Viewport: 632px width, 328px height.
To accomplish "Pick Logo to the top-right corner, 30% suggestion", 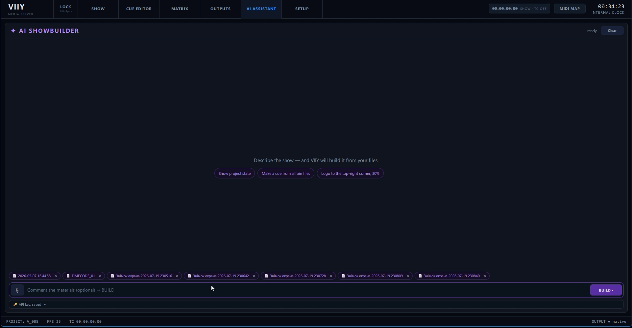I will click(x=350, y=174).
